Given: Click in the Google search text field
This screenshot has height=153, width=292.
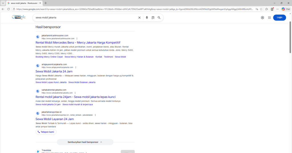Looking at the screenshot, I should pyautogui.click(x=86, y=18).
